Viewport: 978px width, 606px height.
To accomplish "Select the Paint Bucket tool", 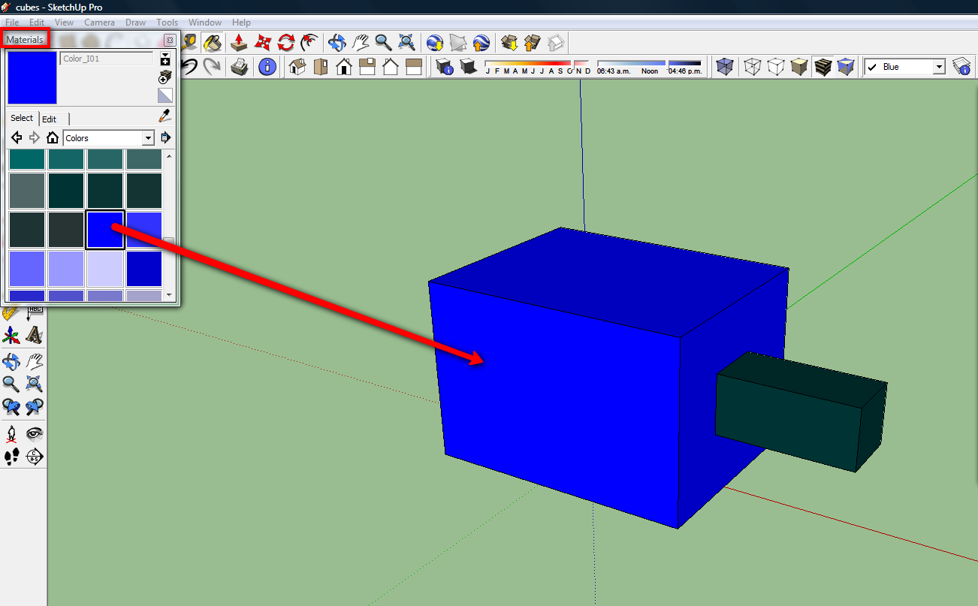I will [x=212, y=42].
